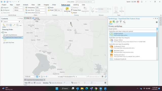Click the Swipe tool icon
The image size is (162, 91).
[x=49, y=8]
